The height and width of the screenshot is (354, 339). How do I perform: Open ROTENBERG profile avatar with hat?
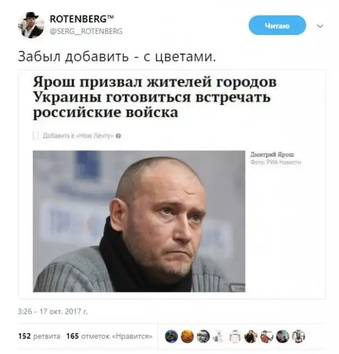31,25
